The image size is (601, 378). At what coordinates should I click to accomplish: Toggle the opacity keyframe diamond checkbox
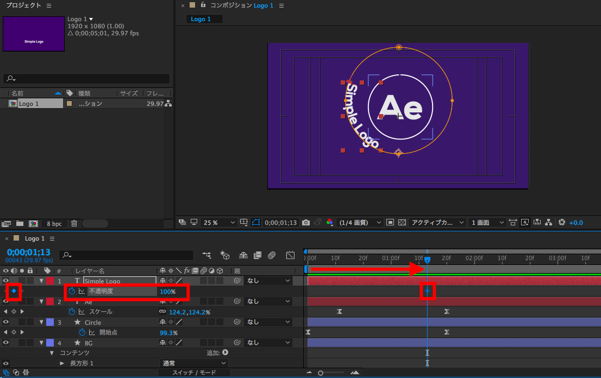(x=14, y=292)
